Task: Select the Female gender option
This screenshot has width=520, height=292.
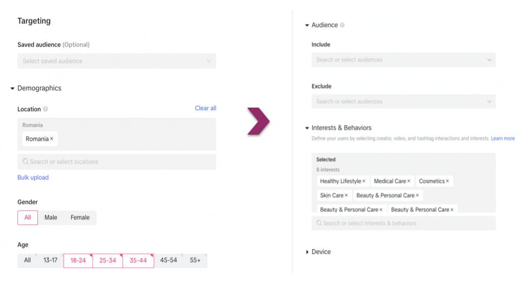Action: click(80, 218)
